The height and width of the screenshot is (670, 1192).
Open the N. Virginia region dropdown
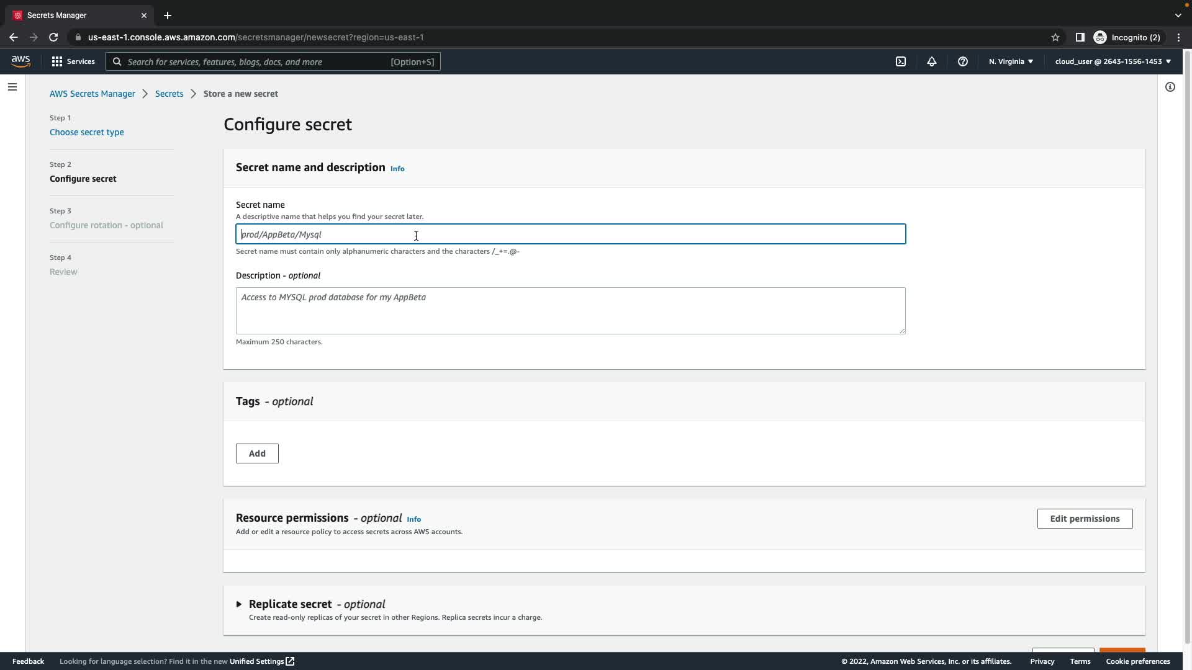(x=1011, y=61)
